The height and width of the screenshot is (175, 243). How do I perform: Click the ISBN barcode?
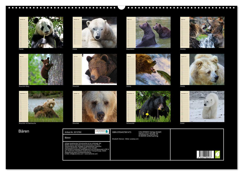tap(205, 155)
